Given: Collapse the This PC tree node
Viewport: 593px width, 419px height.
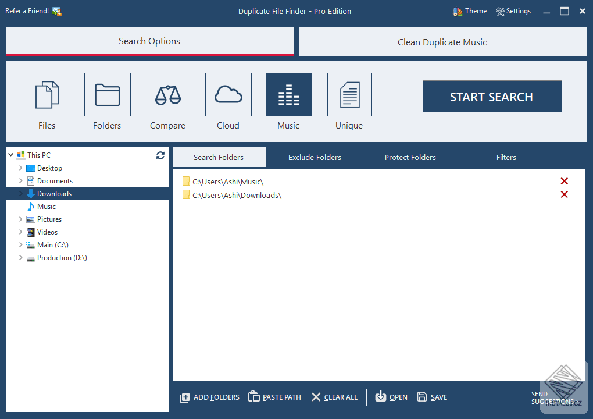Looking at the screenshot, I should click(x=11, y=155).
